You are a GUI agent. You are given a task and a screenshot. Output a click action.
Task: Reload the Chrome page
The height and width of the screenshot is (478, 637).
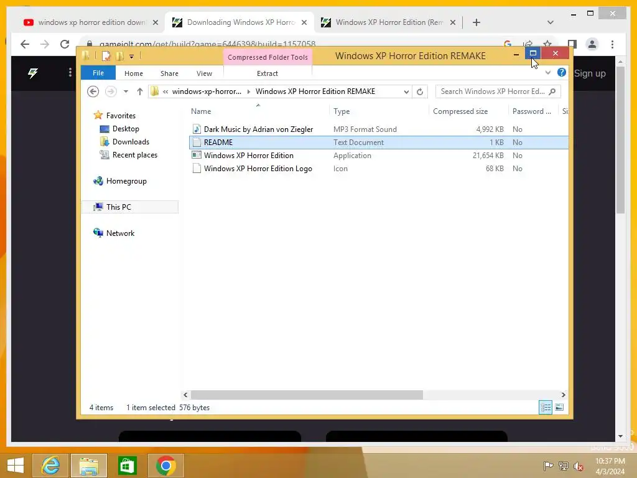point(65,44)
